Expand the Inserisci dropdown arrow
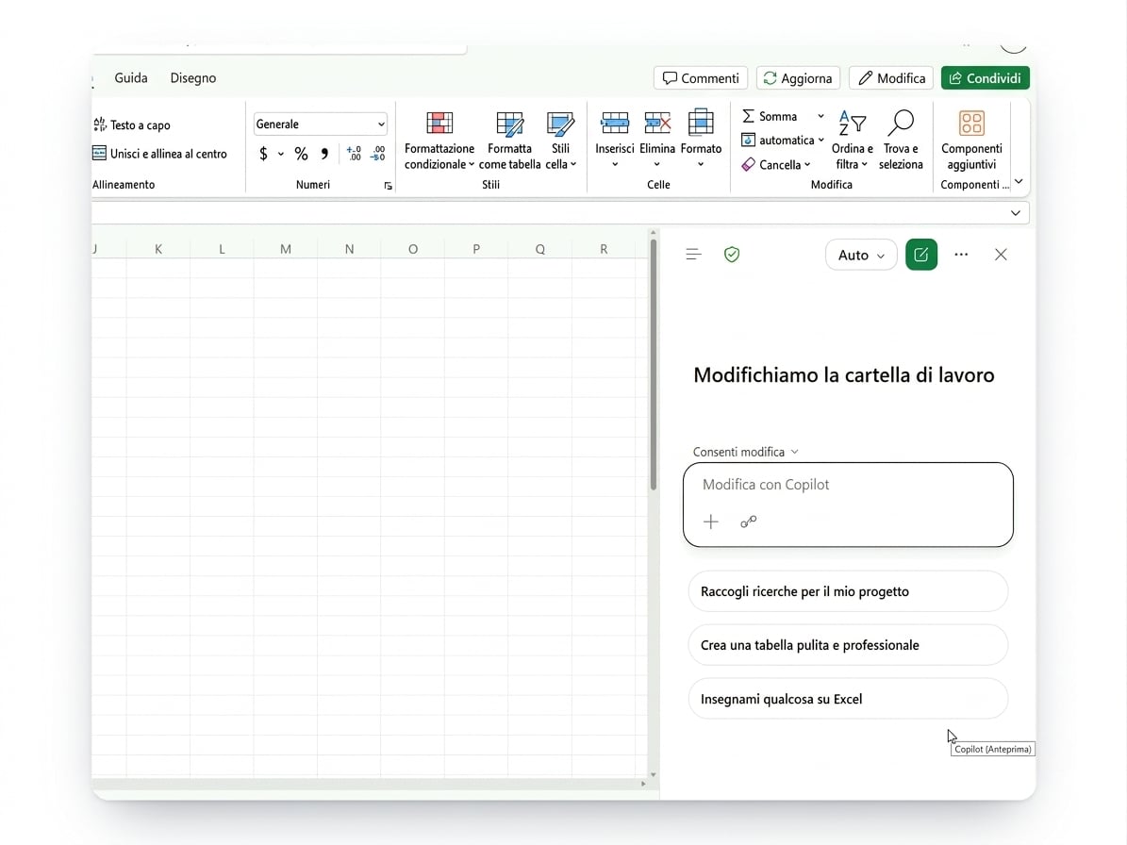 [615, 164]
